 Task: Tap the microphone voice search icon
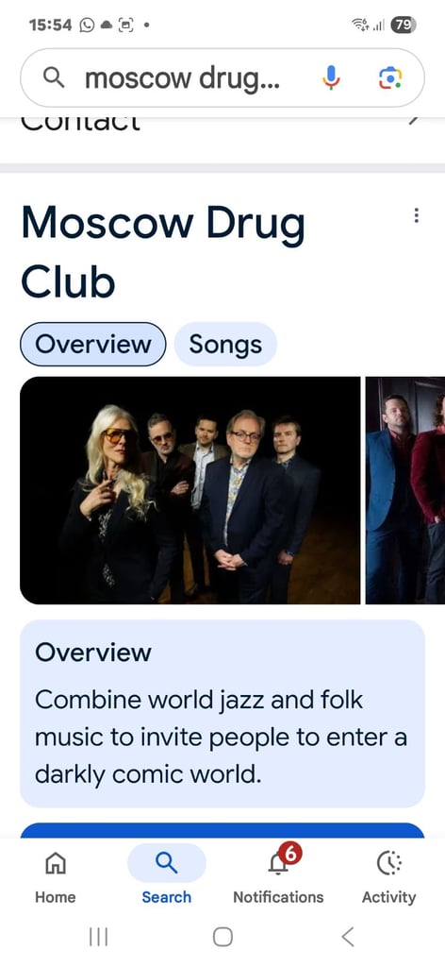(331, 77)
